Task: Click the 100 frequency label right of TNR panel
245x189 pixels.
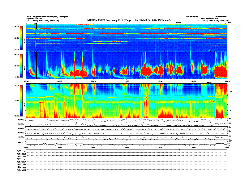Action: coord(230,91)
